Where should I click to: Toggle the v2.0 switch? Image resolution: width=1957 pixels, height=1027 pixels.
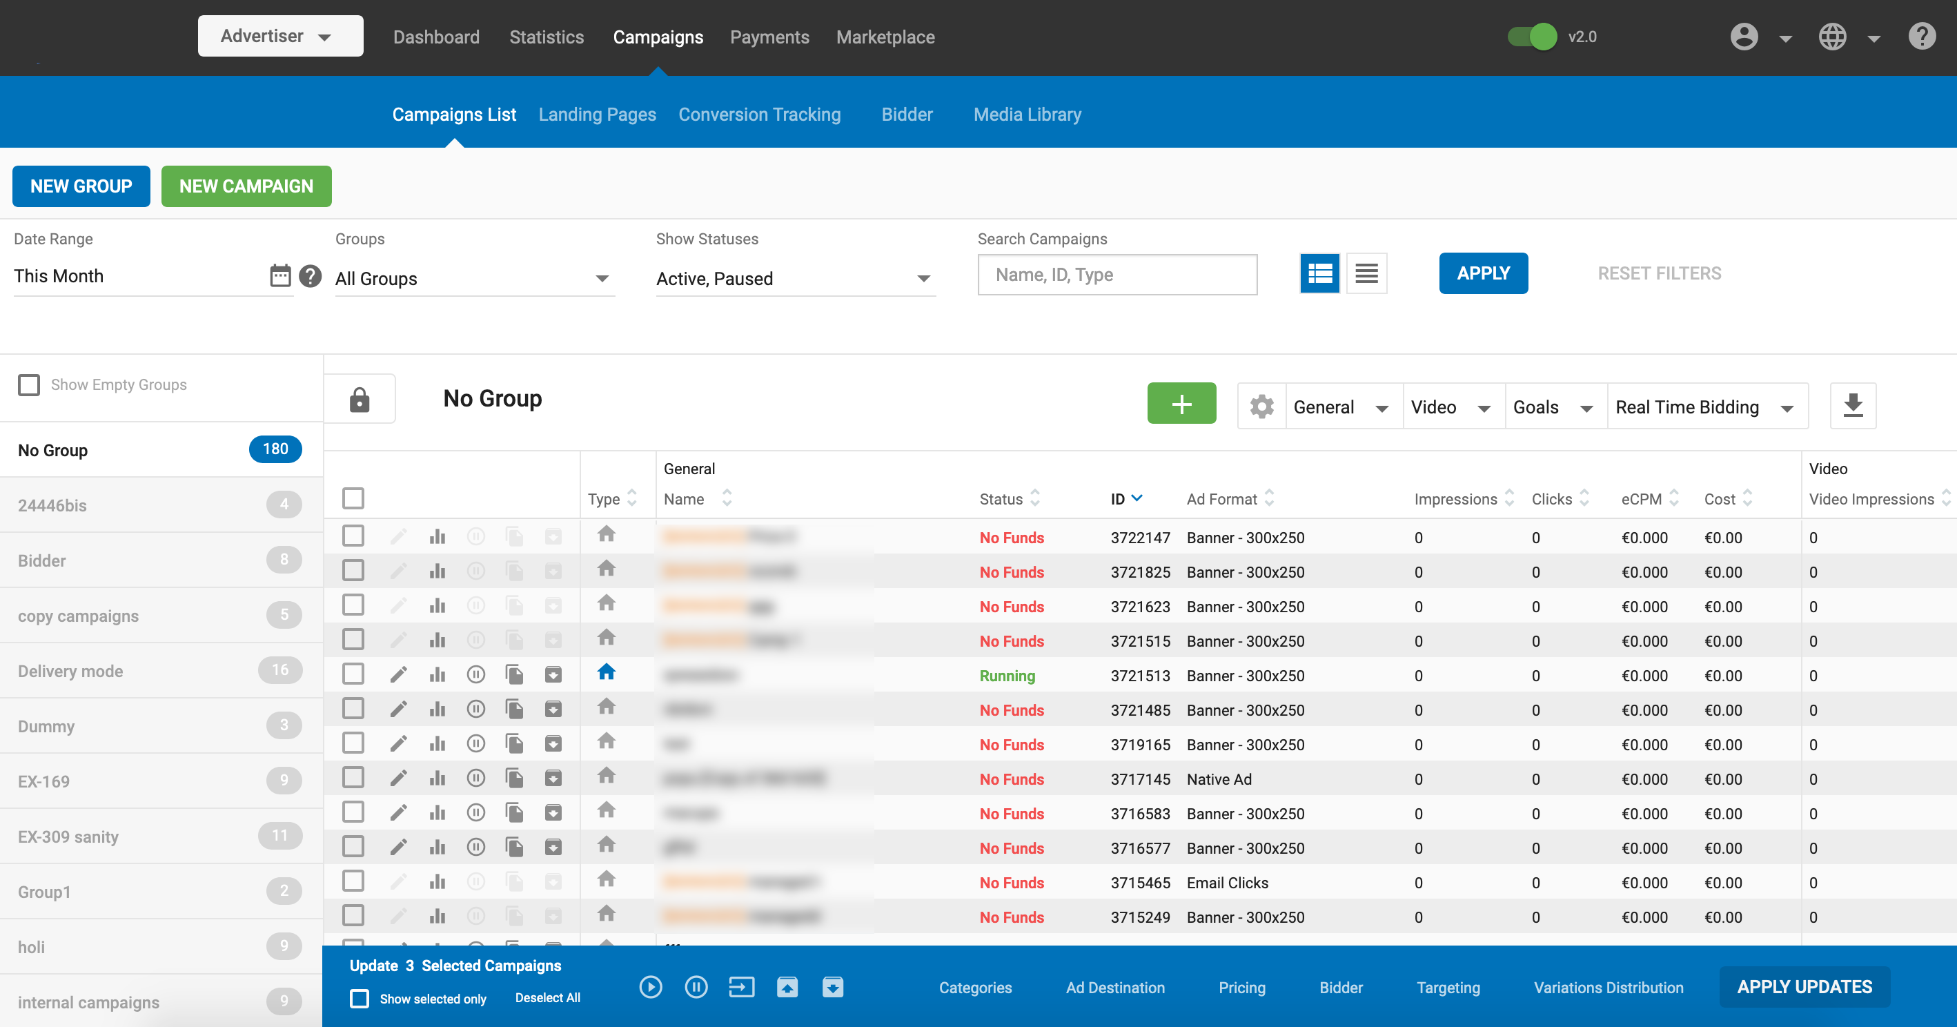(1533, 37)
